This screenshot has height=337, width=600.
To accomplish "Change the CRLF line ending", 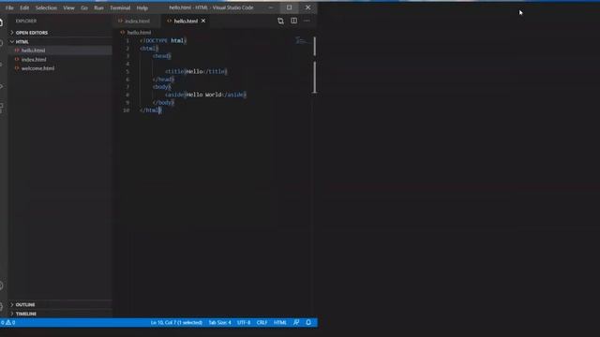I will pos(262,322).
